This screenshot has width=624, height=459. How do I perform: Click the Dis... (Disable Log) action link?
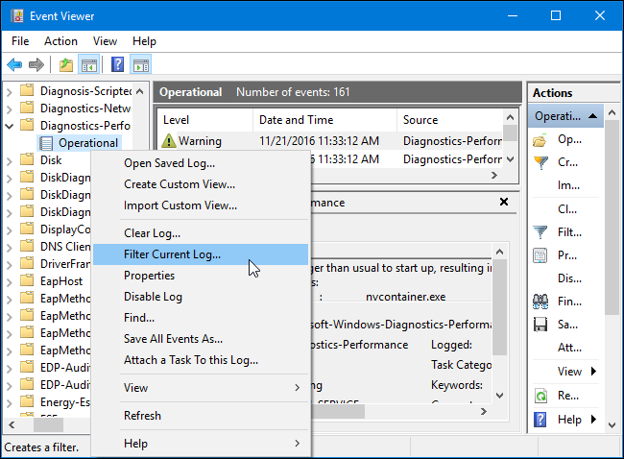pyautogui.click(x=569, y=278)
